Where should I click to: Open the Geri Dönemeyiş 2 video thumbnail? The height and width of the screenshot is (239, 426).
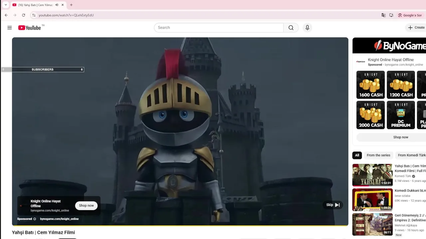click(x=372, y=224)
